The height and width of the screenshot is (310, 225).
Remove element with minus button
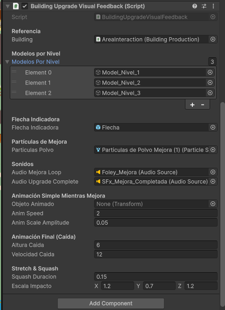click(203, 105)
